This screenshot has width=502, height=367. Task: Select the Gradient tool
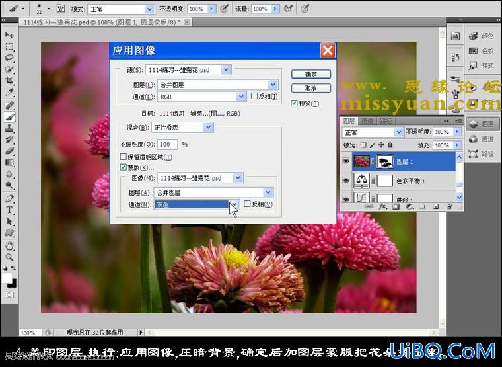click(x=9, y=163)
